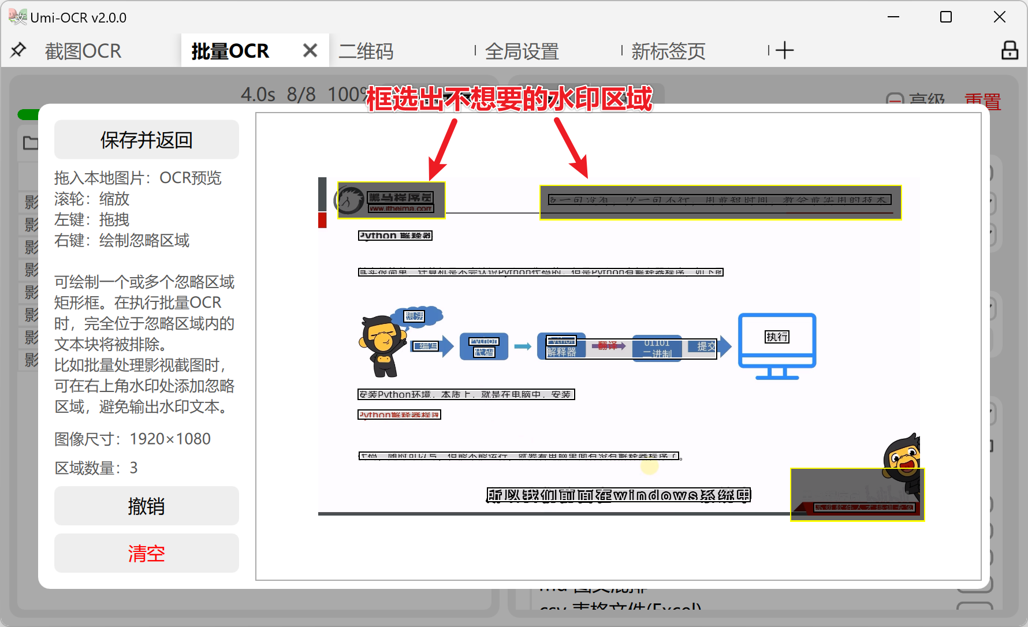Open the 二维码 tab

(x=366, y=51)
